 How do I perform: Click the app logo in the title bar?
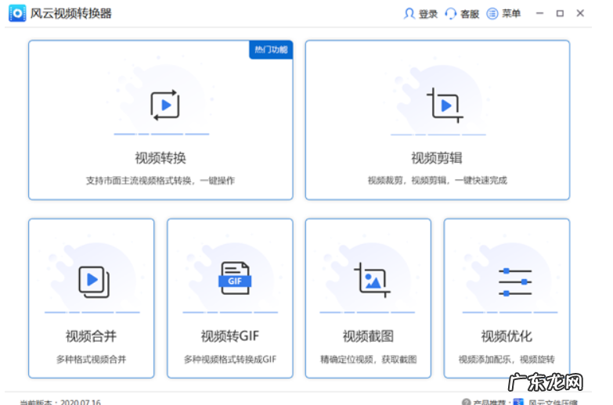tap(17, 13)
